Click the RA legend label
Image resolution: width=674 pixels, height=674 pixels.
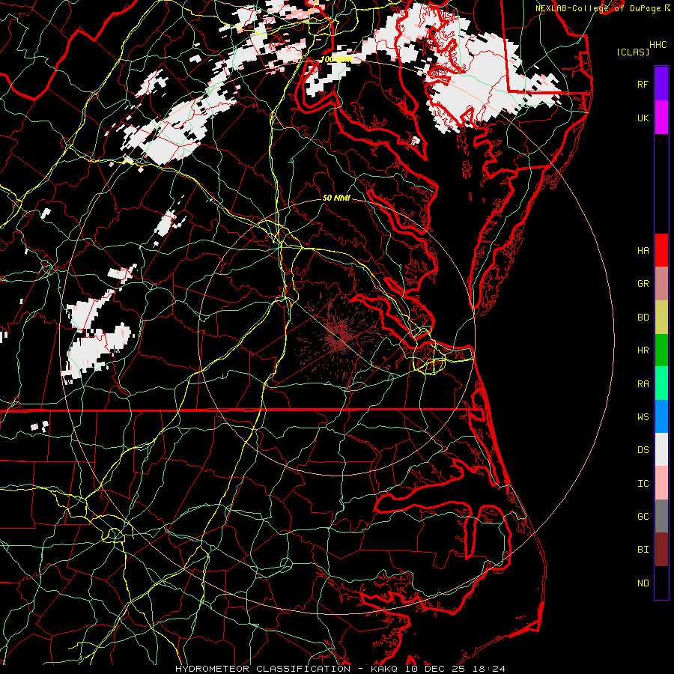(x=643, y=383)
